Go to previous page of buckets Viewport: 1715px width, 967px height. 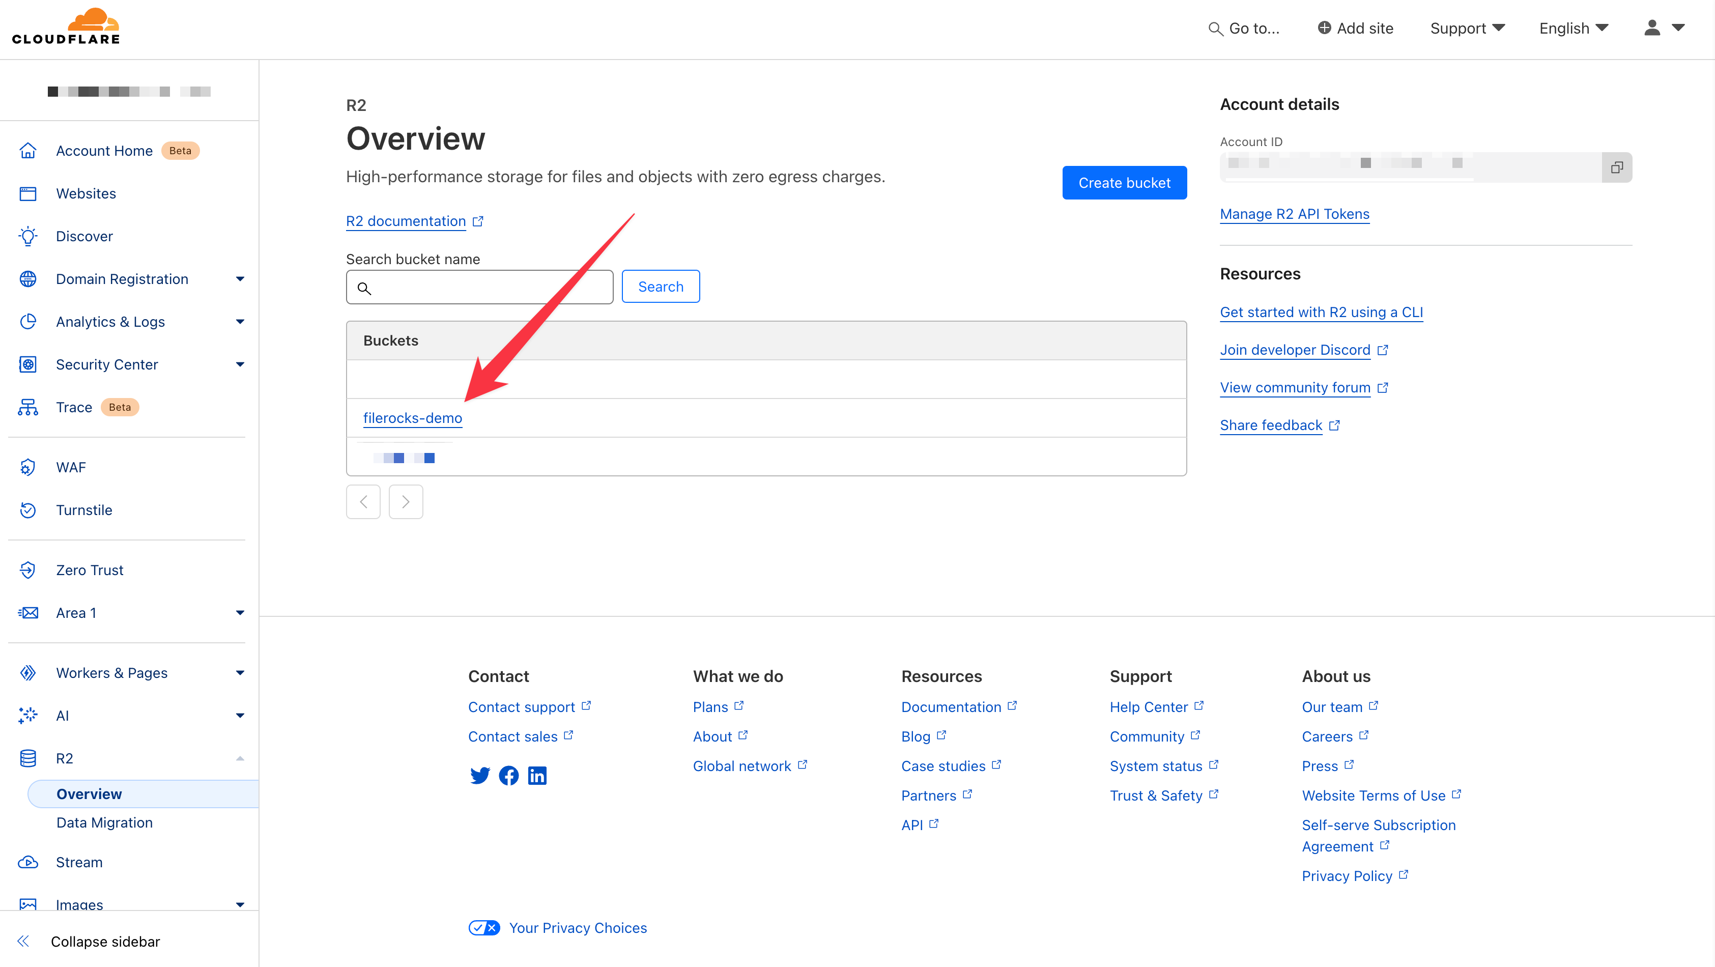tap(363, 501)
